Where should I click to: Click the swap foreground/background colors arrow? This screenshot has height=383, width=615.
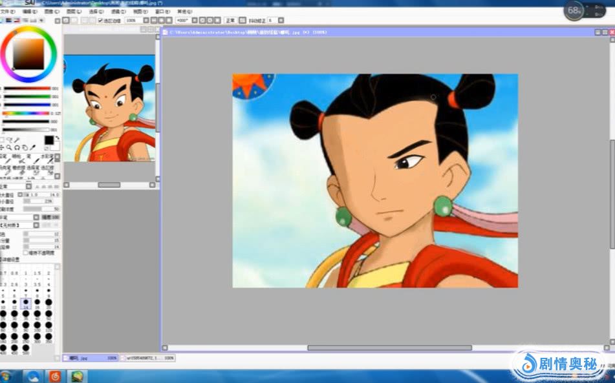pyautogui.click(x=58, y=138)
